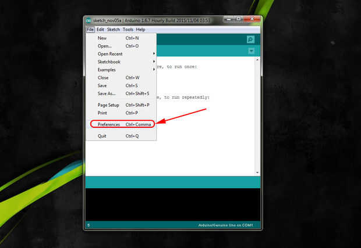The height and width of the screenshot is (248, 361).
Task: Choose New from the File menu
Action: [121, 38]
